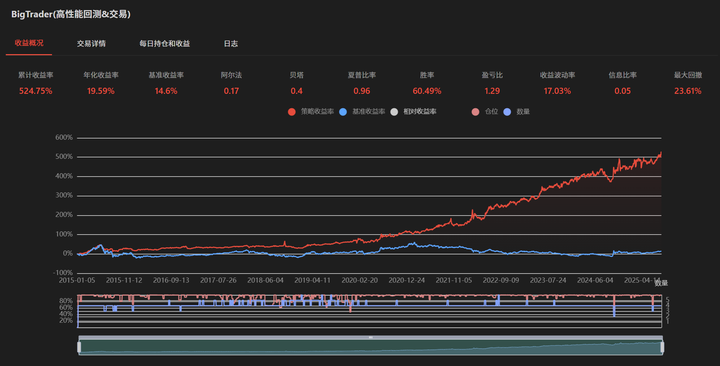Switch to the 收益概况 tab

(29, 43)
